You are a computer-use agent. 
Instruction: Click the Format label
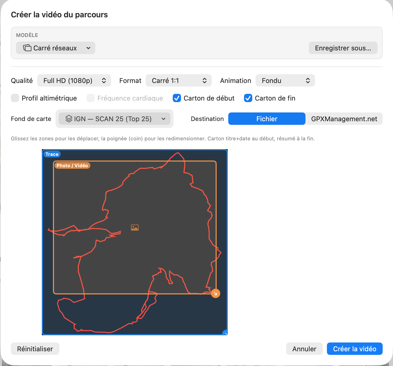point(130,81)
